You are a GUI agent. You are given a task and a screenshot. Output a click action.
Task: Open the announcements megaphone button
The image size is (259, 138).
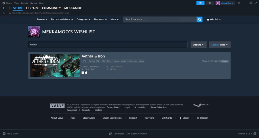click(x=200, y=3)
